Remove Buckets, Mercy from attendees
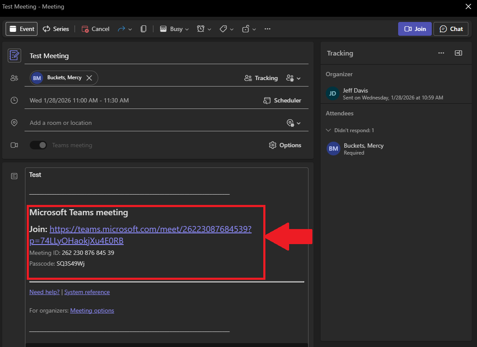Image resolution: width=477 pixels, height=347 pixels. [89, 78]
